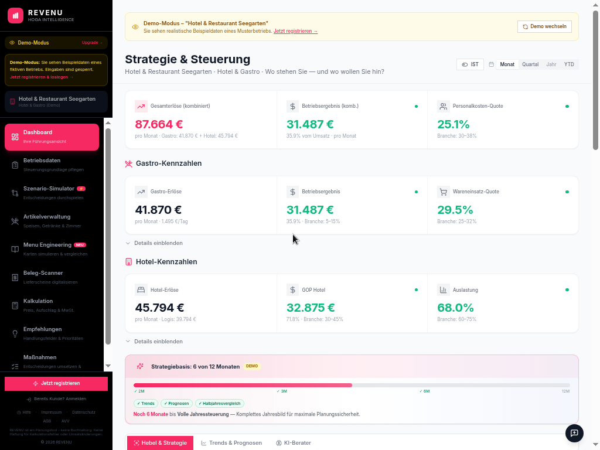
Task: Switch the period to YTD
Action: click(569, 64)
